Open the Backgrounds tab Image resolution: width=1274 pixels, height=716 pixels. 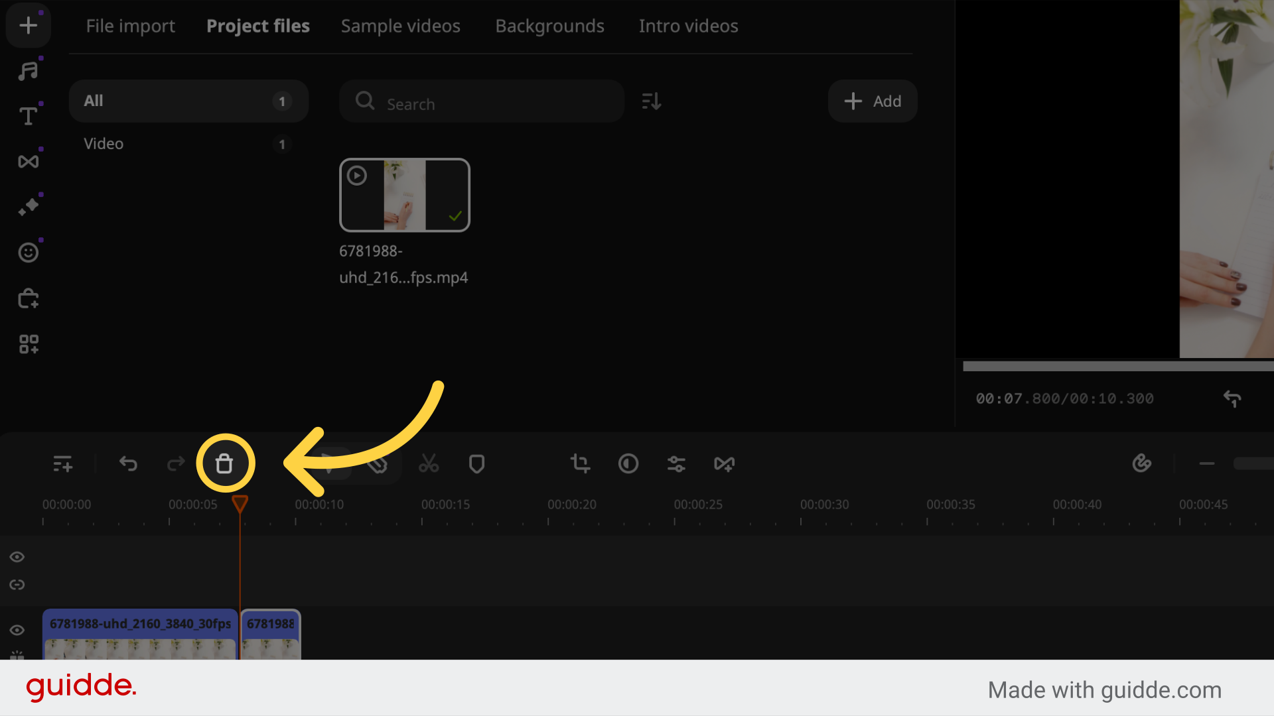tap(549, 26)
